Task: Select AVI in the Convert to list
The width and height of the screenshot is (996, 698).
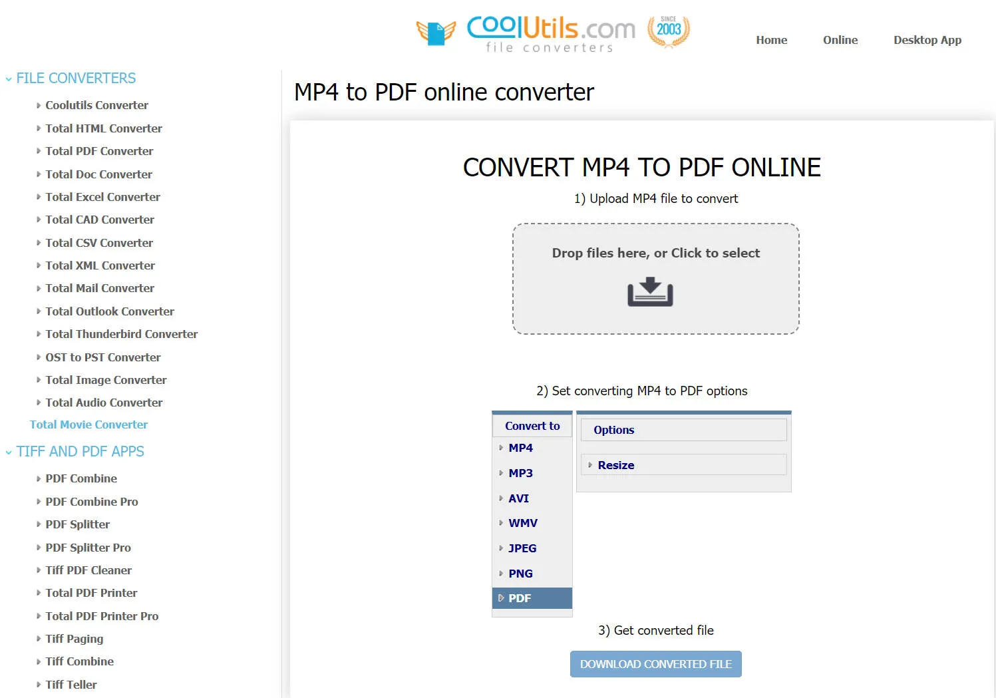Action: [518, 498]
